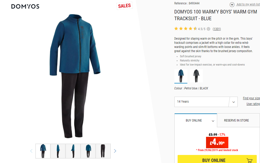Select the side view tracksuit thumbnail

pos(58,151)
